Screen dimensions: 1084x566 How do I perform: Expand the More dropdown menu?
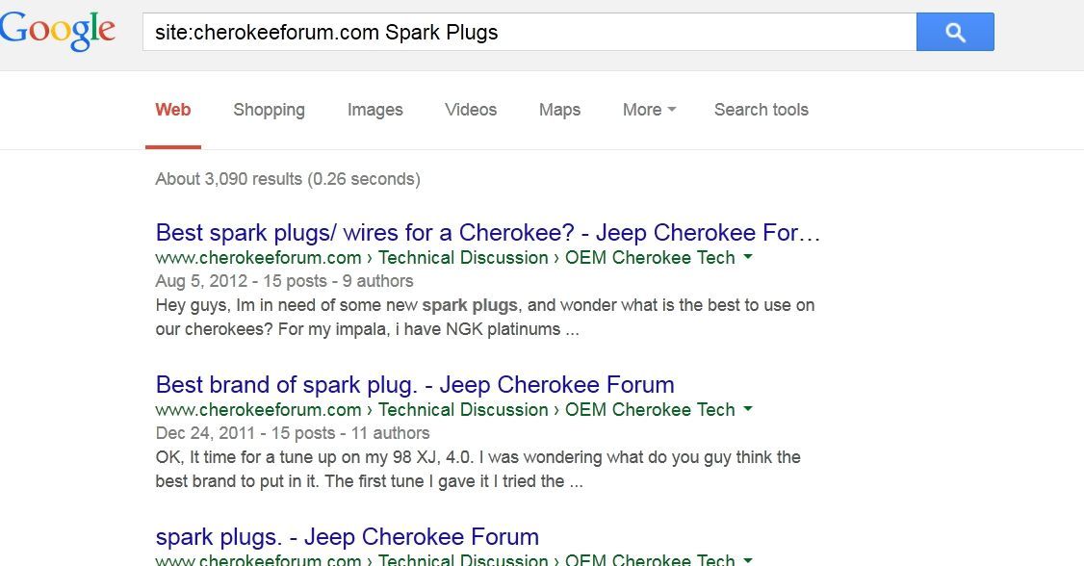[649, 110]
